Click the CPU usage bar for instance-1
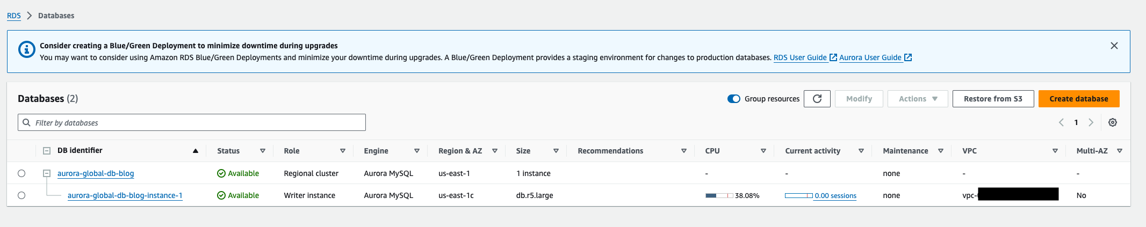1146x227 pixels. (x=719, y=195)
